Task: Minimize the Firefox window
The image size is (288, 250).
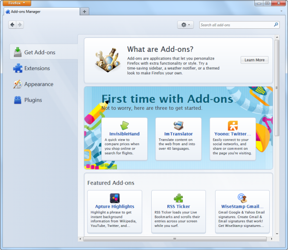Action: coord(259,3)
